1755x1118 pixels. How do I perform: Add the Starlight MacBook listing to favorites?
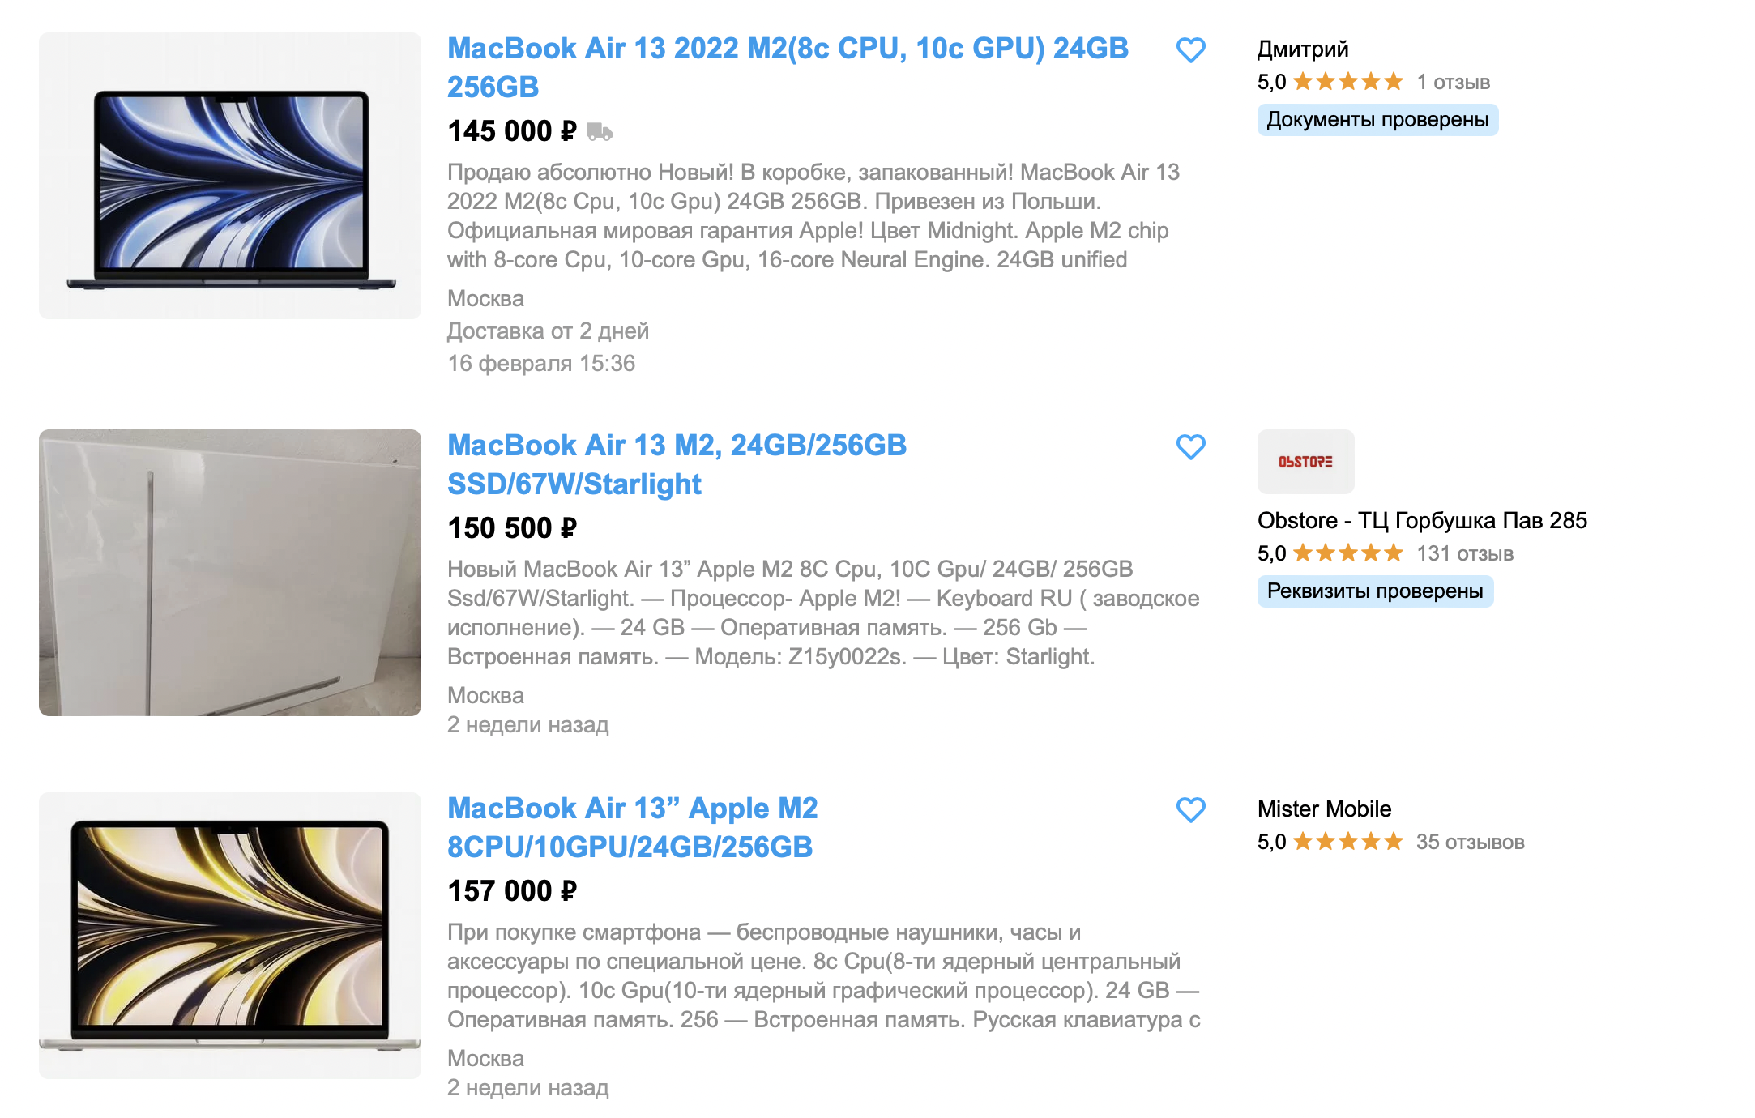1190,447
